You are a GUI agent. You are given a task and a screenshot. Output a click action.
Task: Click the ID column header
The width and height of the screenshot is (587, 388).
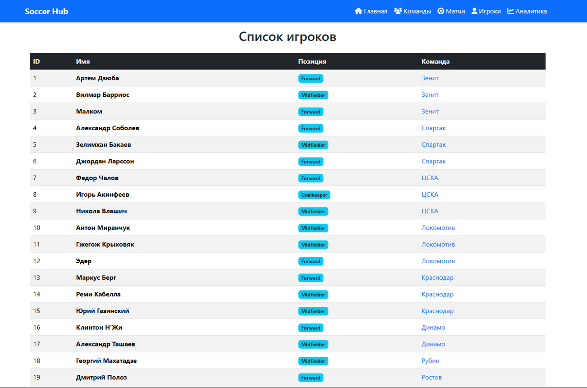tap(37, 62)
